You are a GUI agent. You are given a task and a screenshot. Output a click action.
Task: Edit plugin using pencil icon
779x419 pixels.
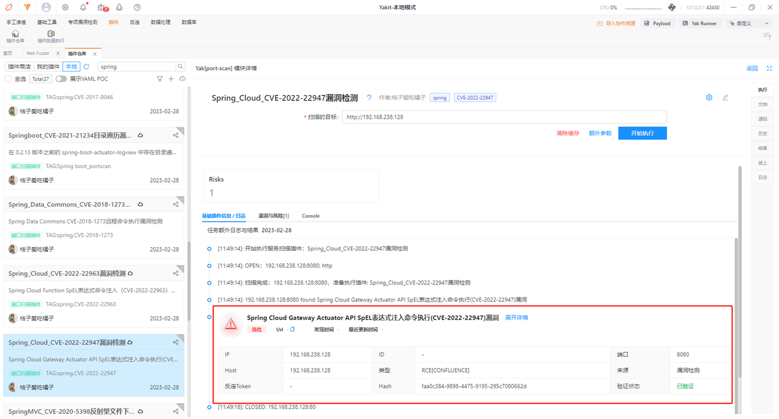click(x=725, y=97)
